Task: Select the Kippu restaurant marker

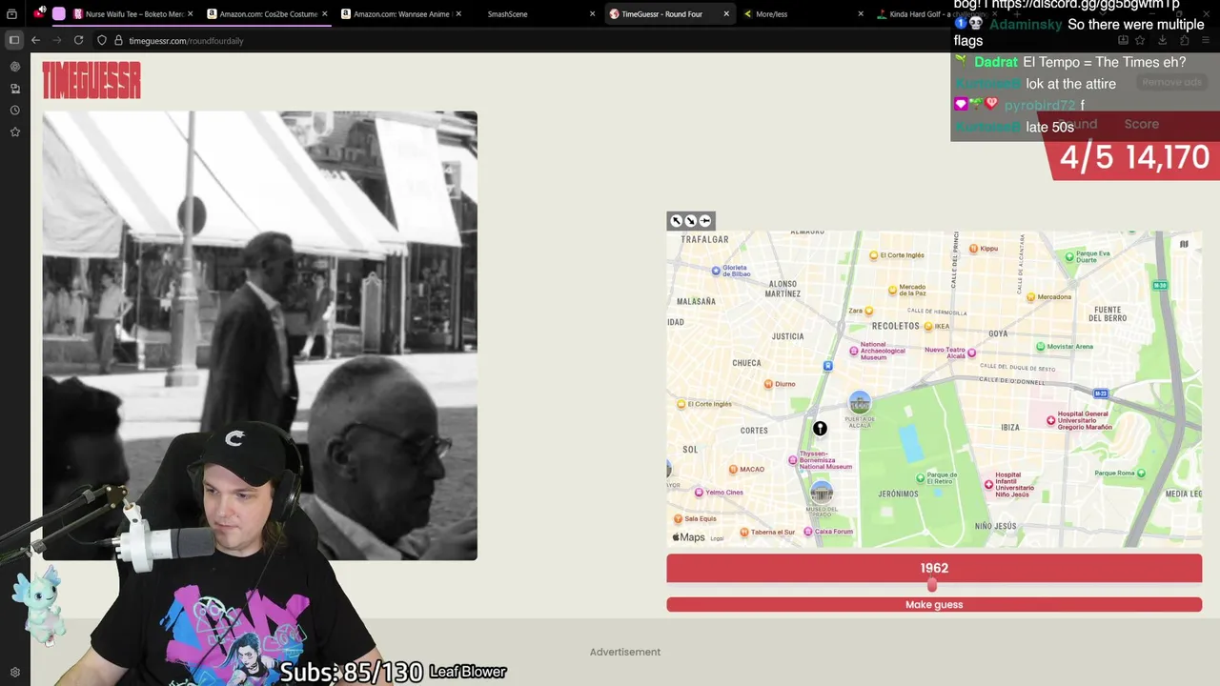Action: click(x=973, y=248)
